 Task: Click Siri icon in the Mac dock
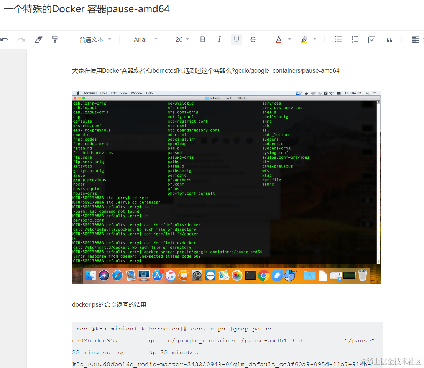[x=104, y=276]
